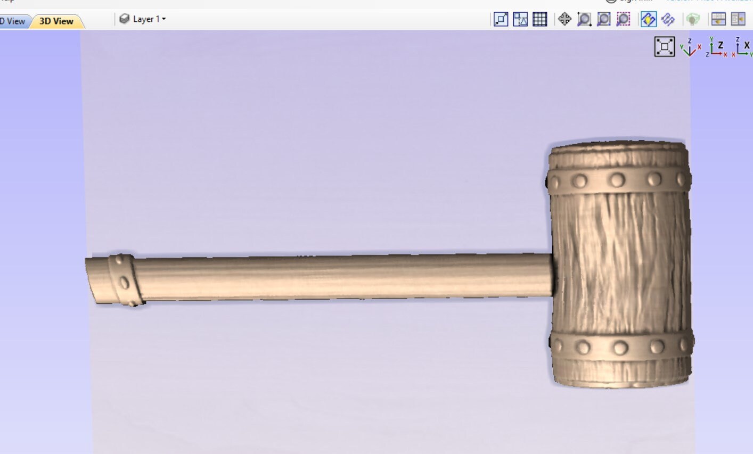Viewport: 753px width, 454px height.
Task: Open the Snap Grid settings icon
Action: coord(539,19)
